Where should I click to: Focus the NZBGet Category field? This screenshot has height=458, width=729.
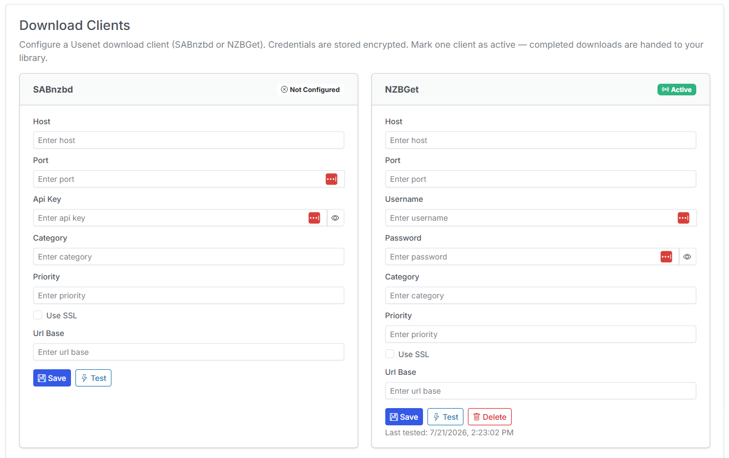(541, 296)
